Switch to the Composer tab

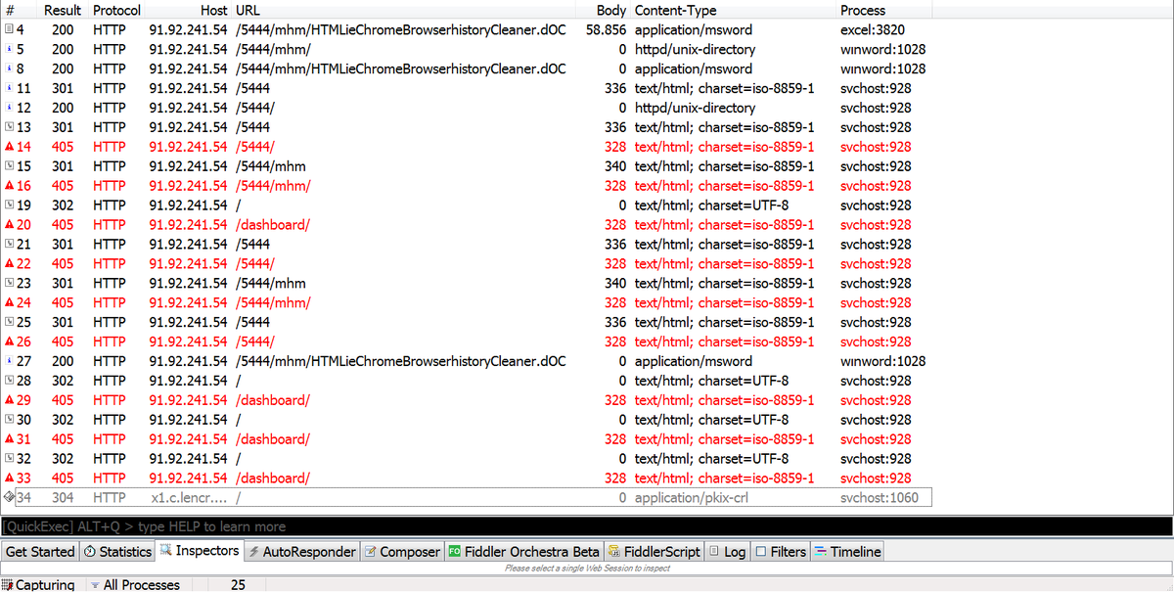402,552
